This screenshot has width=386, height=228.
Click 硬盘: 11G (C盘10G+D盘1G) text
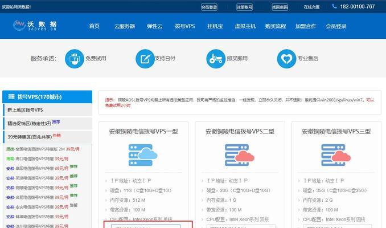tap(141, 190)
